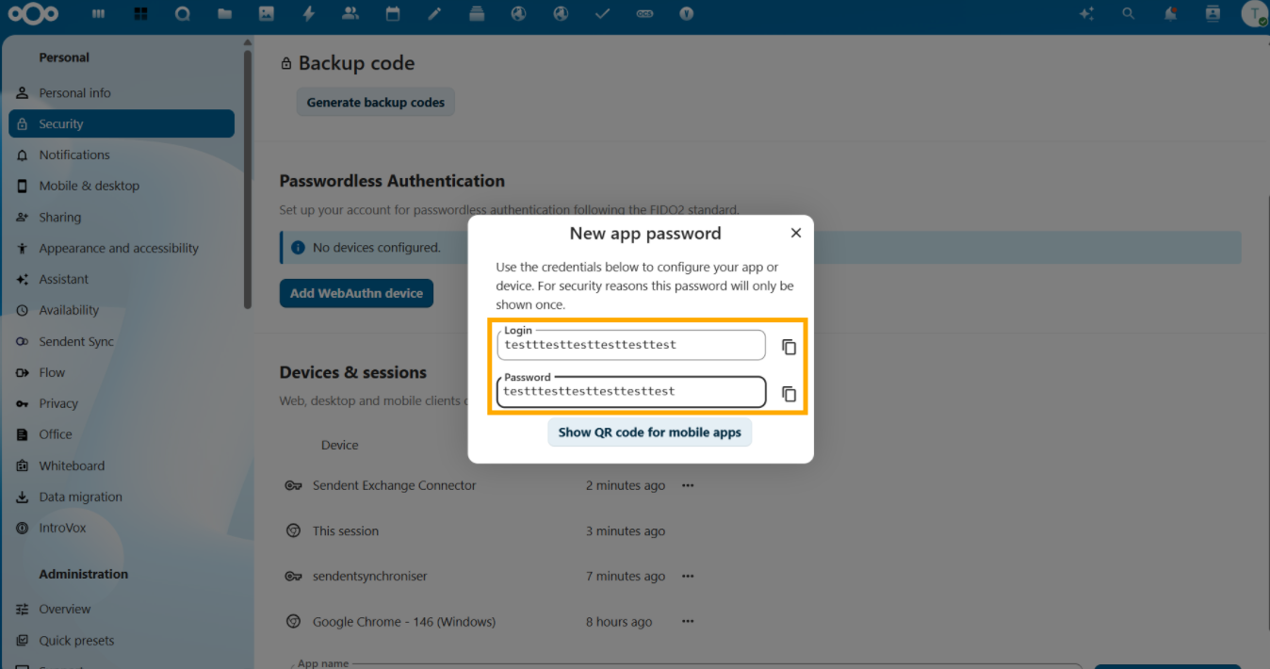The height and width of the screenshot is (669, 1270).
Task: Copy the generated Password to clipboard
Action: (789, 394)
